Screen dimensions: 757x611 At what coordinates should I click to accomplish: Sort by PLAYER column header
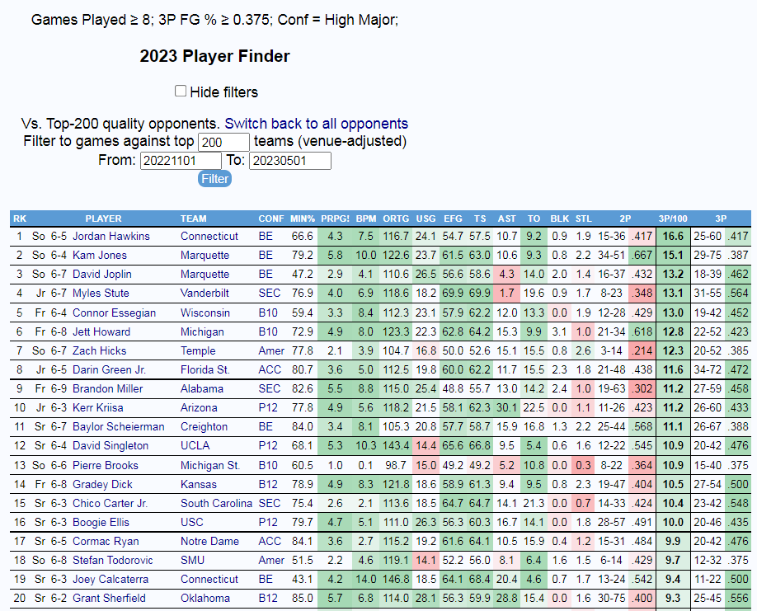[103, 219]
